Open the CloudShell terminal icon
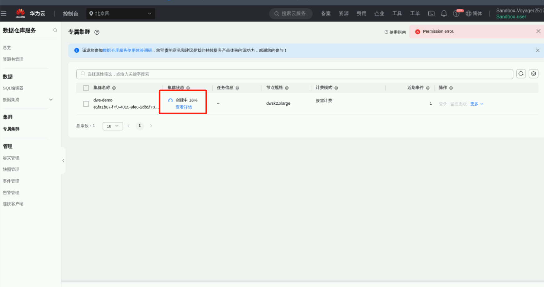The height and width of the screenshot is (287, 544). 431,13
